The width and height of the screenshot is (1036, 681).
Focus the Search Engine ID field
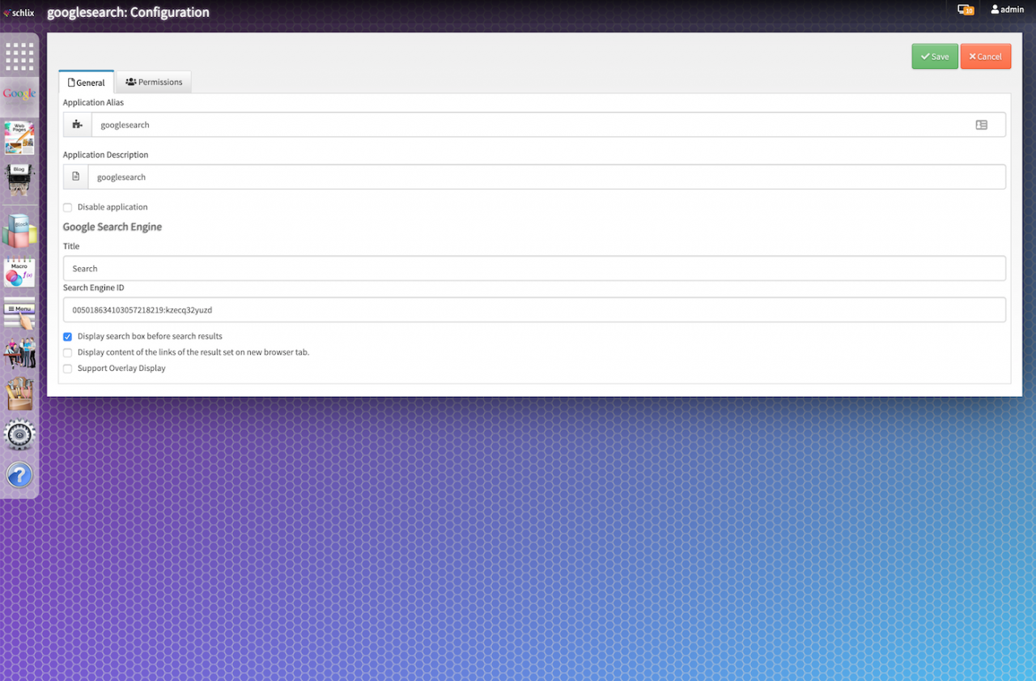coord(534,309)
